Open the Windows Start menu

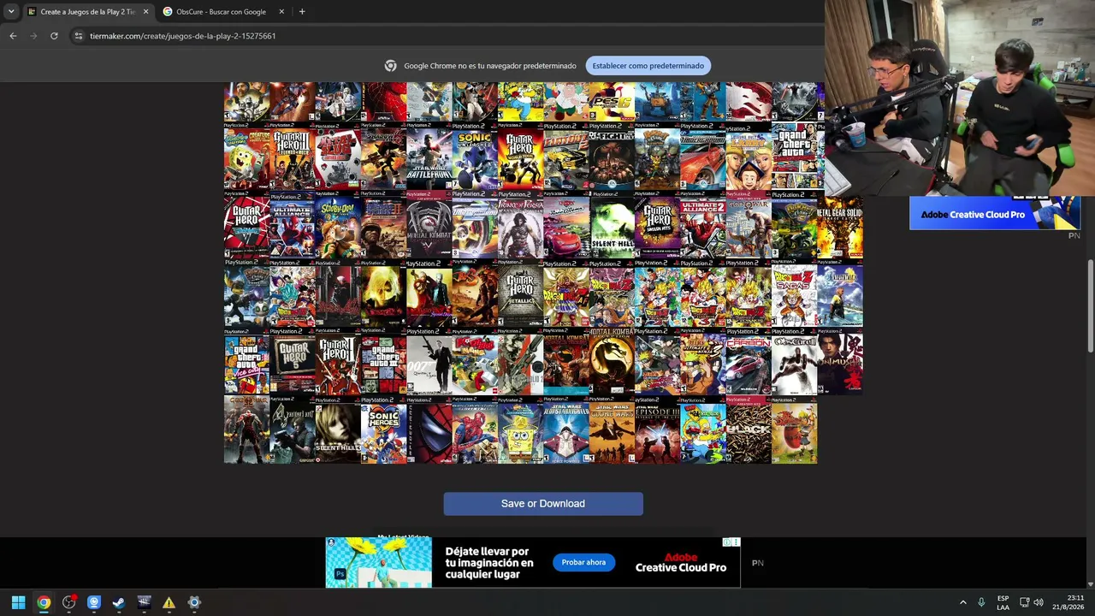point(18,602)
